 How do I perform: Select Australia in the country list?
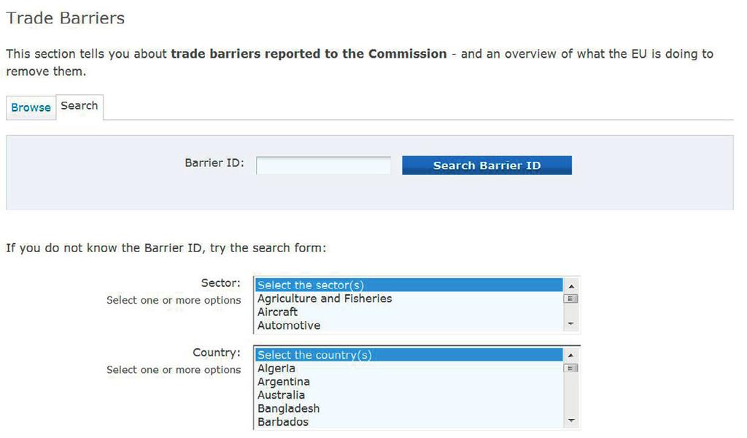pos(409,395)
